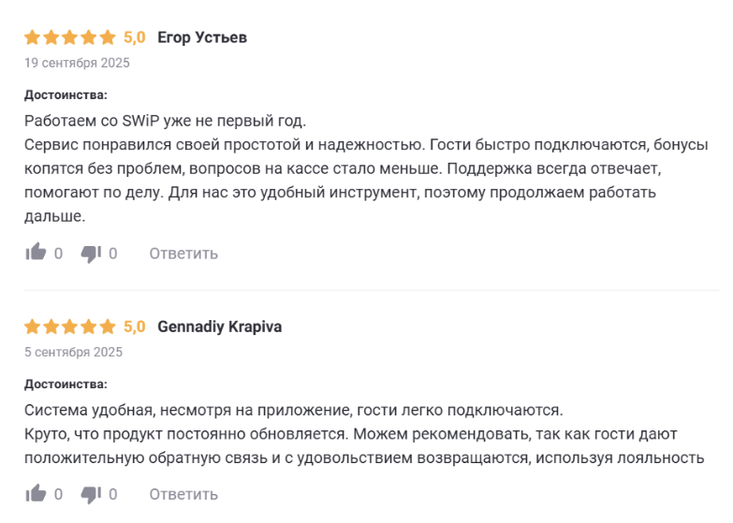Image resolution: width=733 pixels, height=523 pixels.
Task: Click thumbs-up on Gennadiy Krapiva's review
Action: (x=36, y=493)
